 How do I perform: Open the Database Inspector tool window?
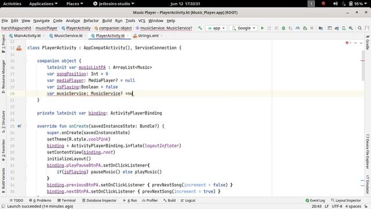[99, 200]
